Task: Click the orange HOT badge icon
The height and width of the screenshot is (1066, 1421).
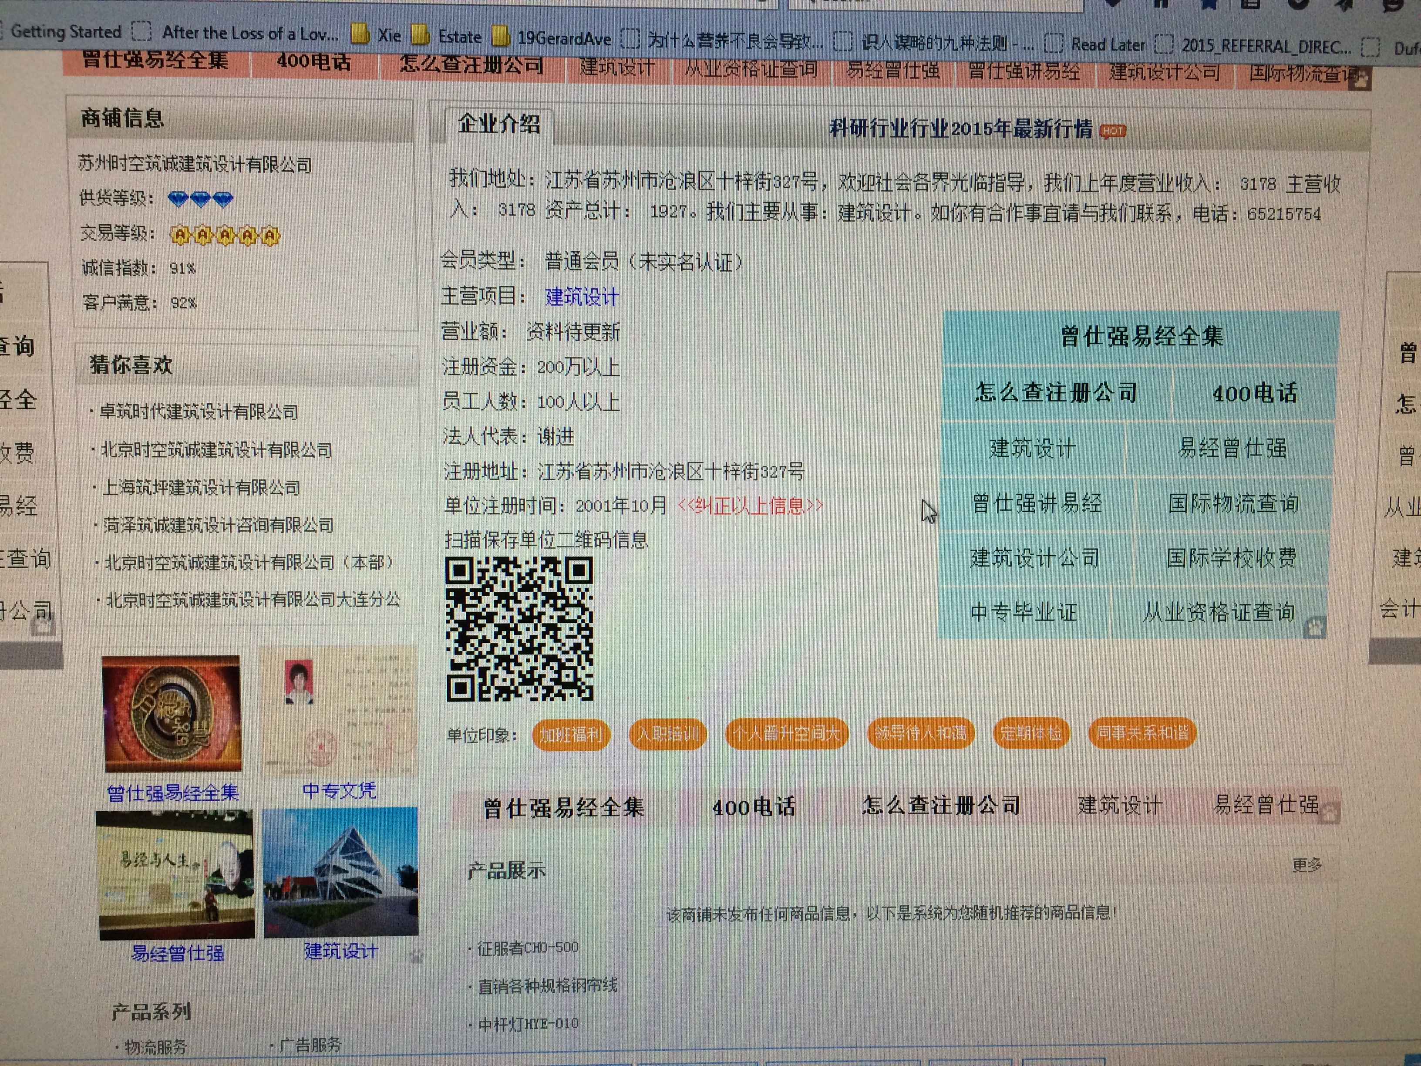Action: click(1113, 131)
